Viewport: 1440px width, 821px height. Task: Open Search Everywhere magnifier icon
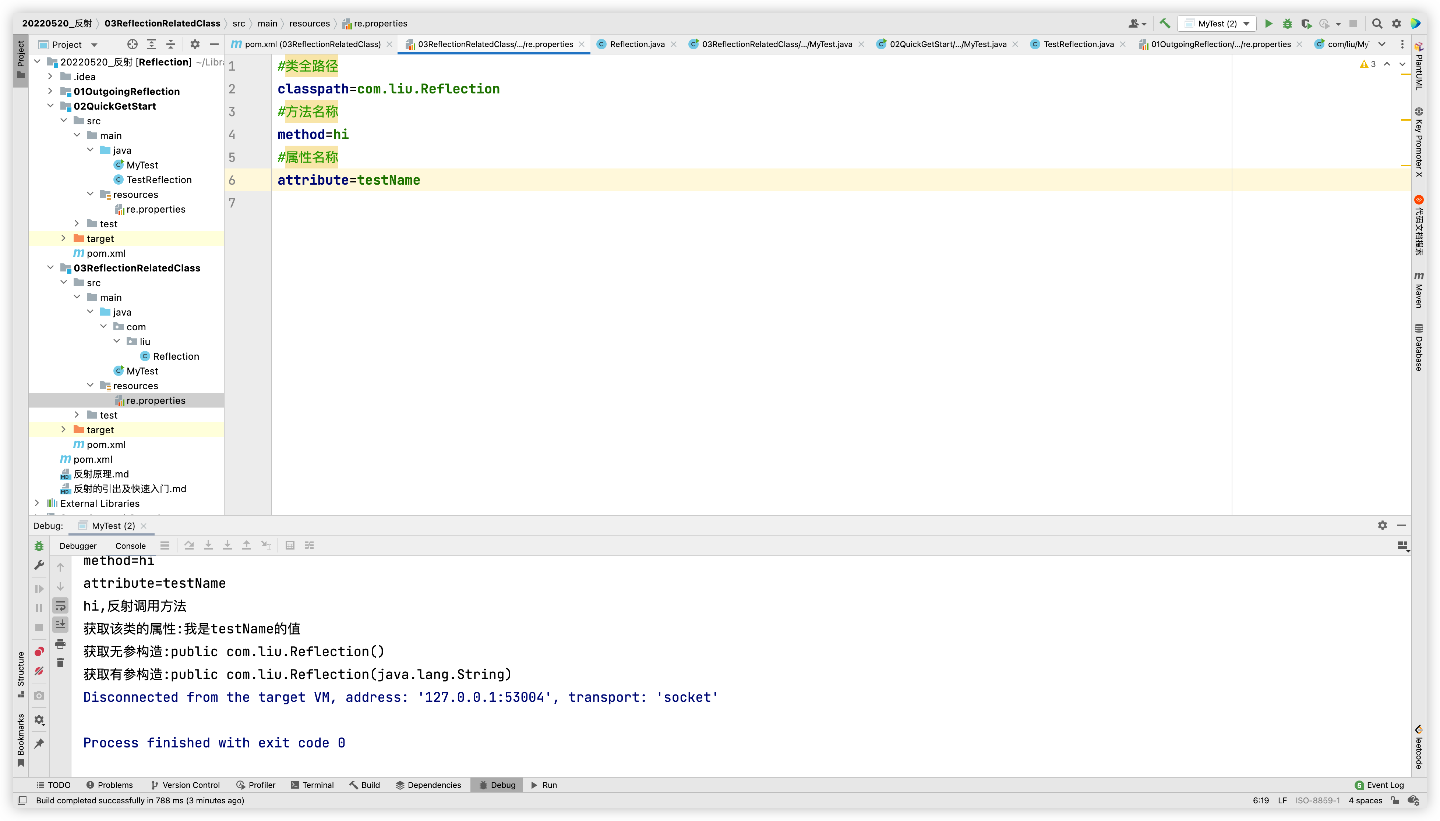[1377, 23]
